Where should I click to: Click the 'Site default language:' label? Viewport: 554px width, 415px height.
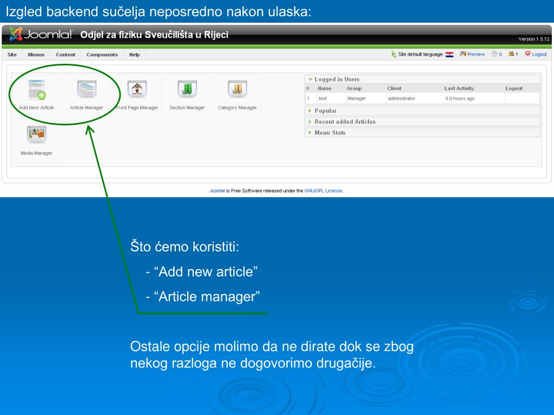tap(420, 55)
